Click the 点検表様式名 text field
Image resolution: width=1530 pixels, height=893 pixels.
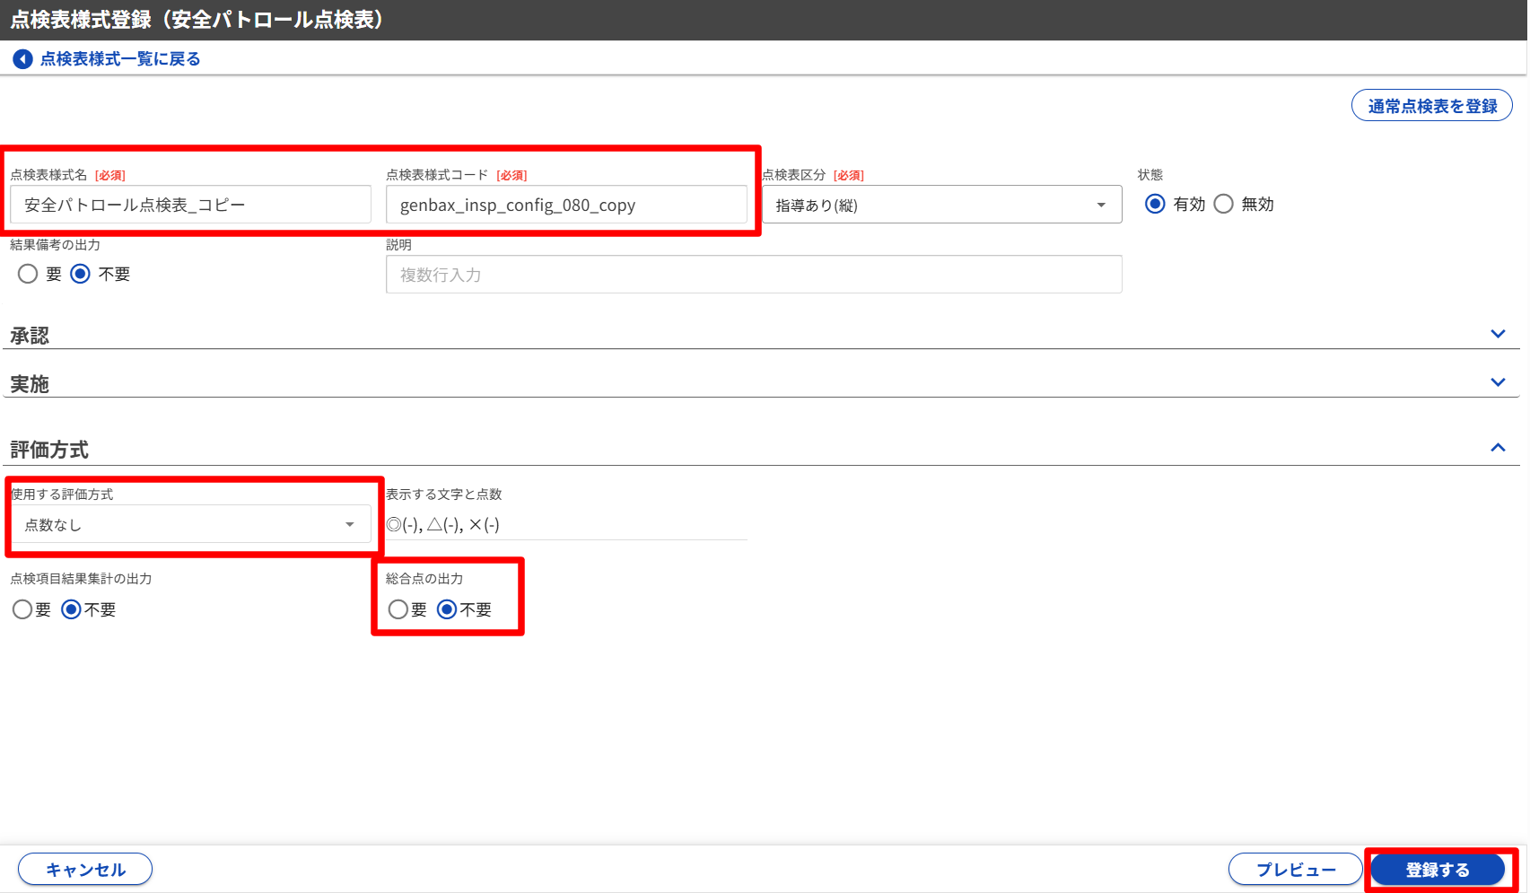click(190, 205)
